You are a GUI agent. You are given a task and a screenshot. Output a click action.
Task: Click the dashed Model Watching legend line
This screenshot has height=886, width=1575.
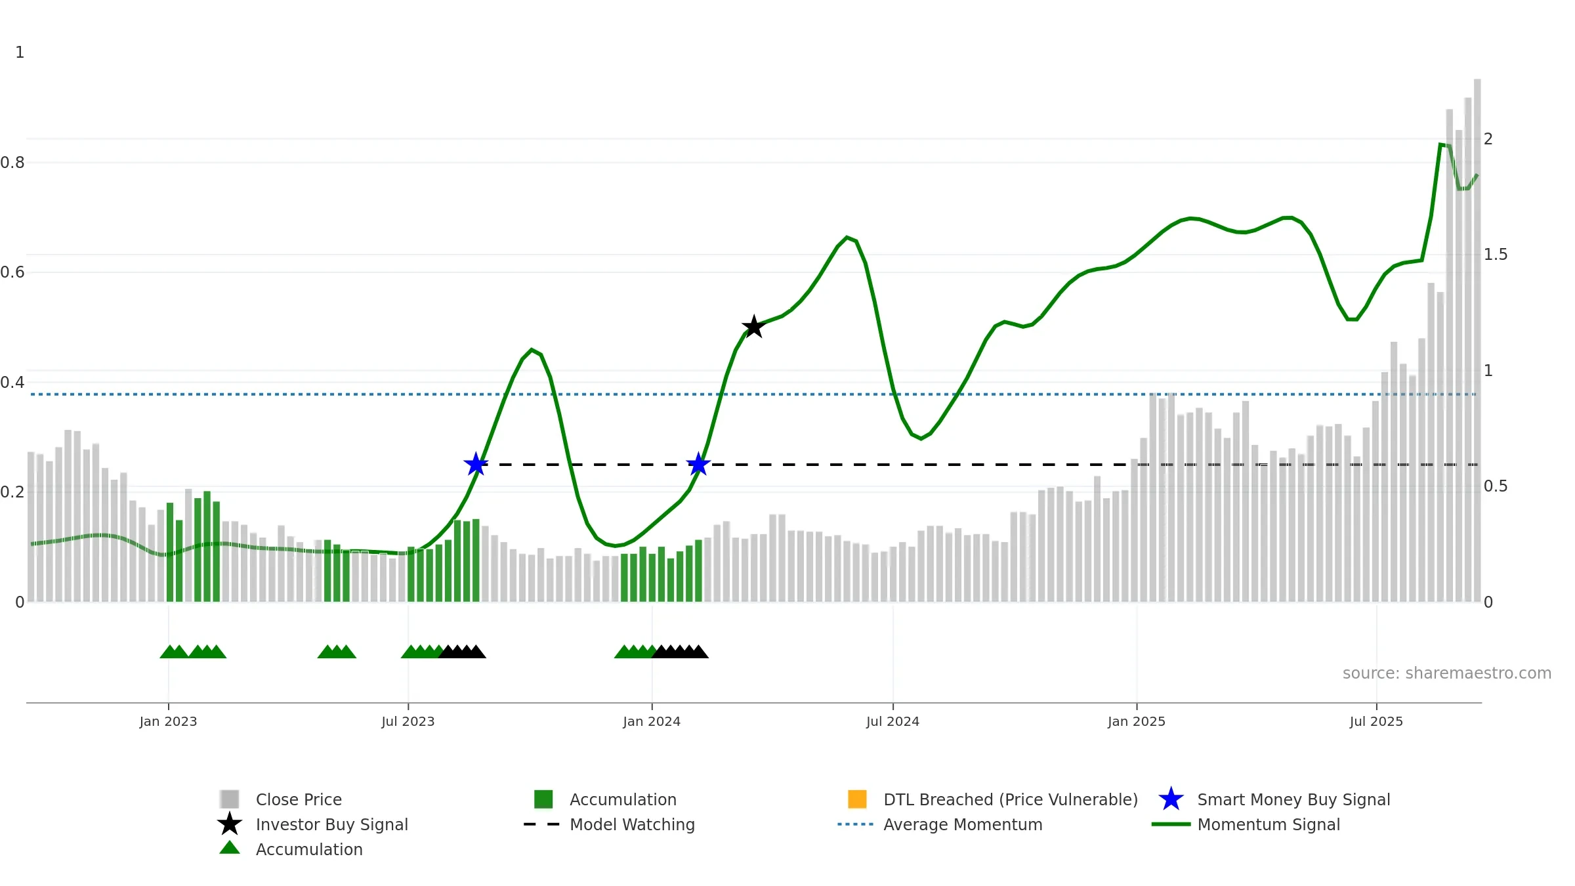click(x=541, y=824)
